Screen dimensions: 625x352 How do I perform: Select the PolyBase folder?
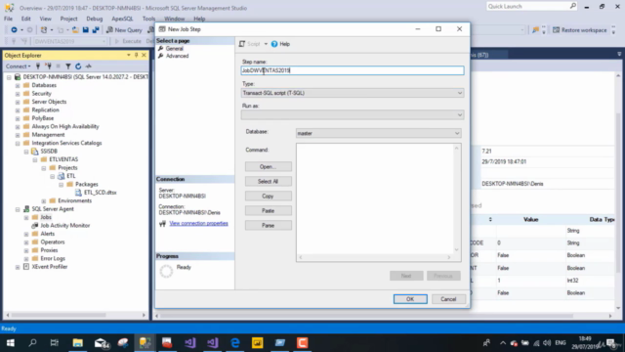[43, 118]
